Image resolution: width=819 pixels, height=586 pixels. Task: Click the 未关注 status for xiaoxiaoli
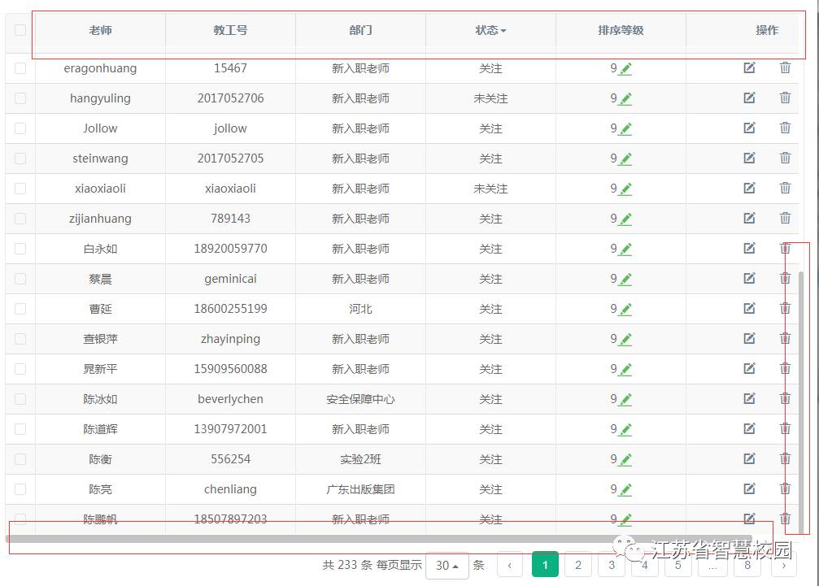coord(490,189)
